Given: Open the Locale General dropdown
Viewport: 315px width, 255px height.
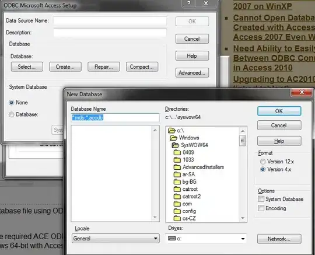Looking at the screenshot, I should tap(116, 239).
